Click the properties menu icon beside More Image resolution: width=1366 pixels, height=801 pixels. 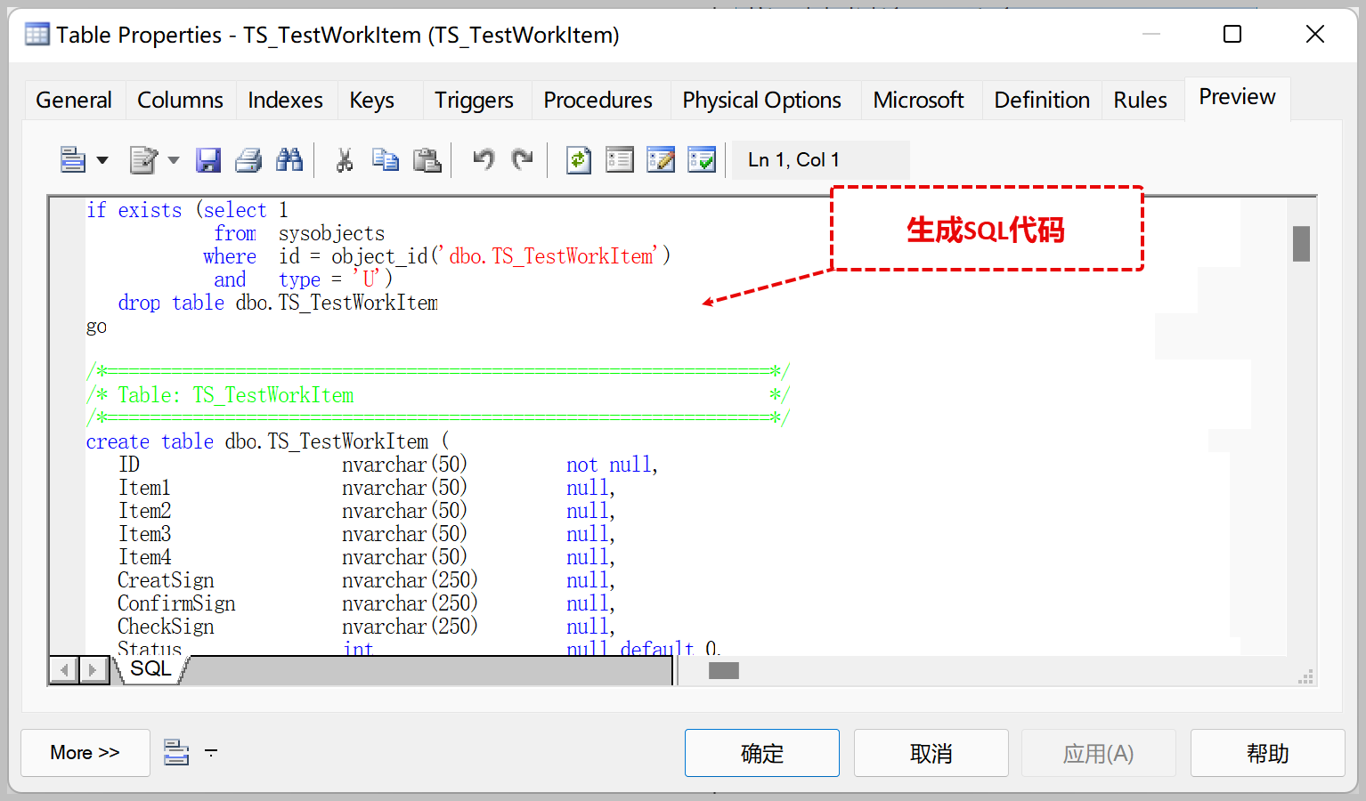pyautogui.click(x=176, y=752)
